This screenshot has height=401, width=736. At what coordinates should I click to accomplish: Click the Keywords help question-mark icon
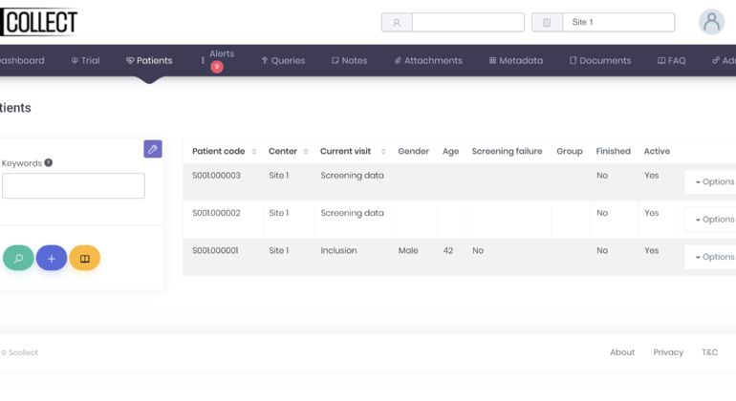49,163
